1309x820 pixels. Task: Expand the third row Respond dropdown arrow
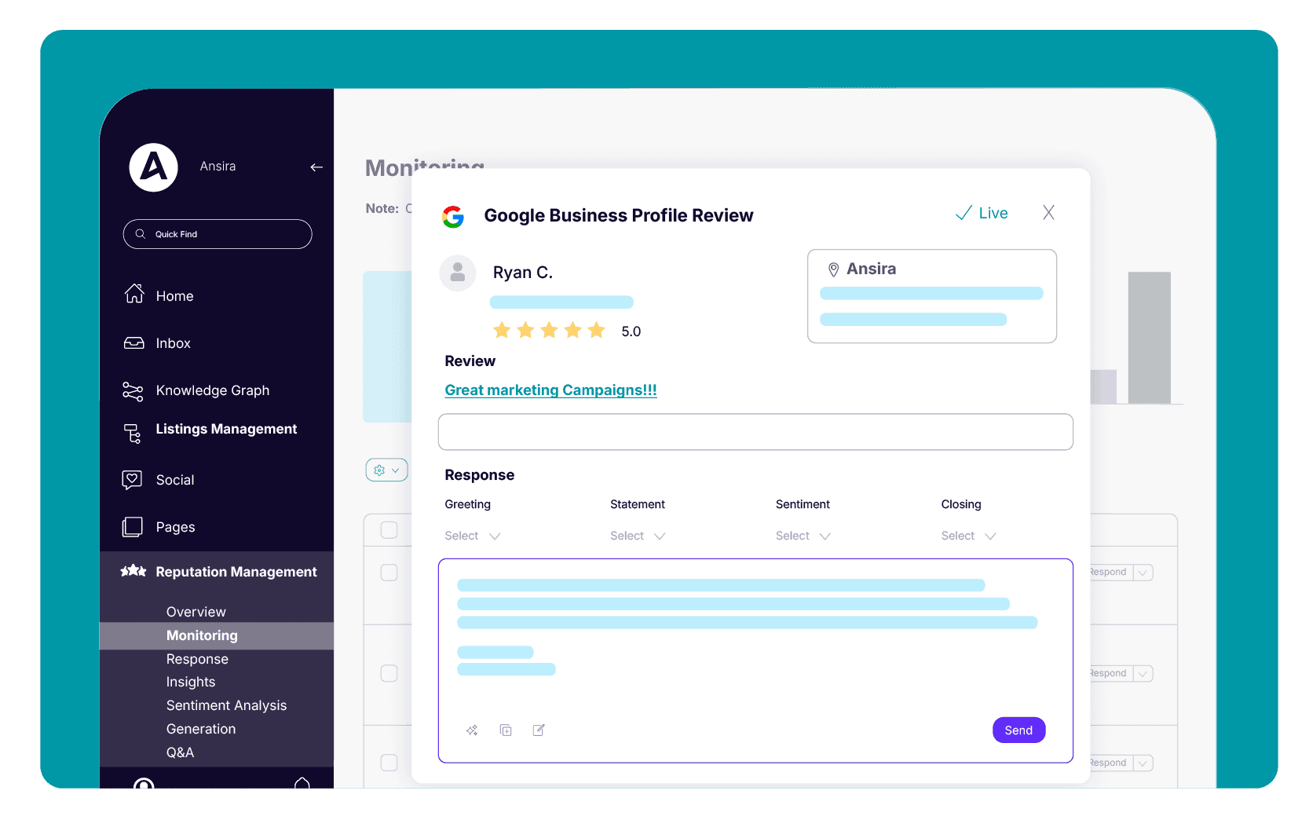click(1143, 763)
